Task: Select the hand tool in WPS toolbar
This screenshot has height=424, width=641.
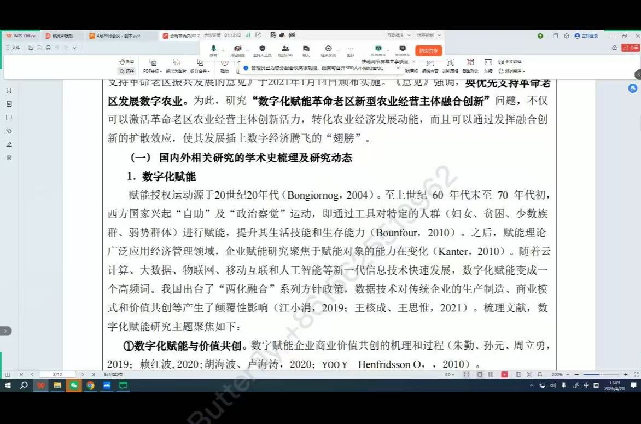Action: [x=126, y=62]
